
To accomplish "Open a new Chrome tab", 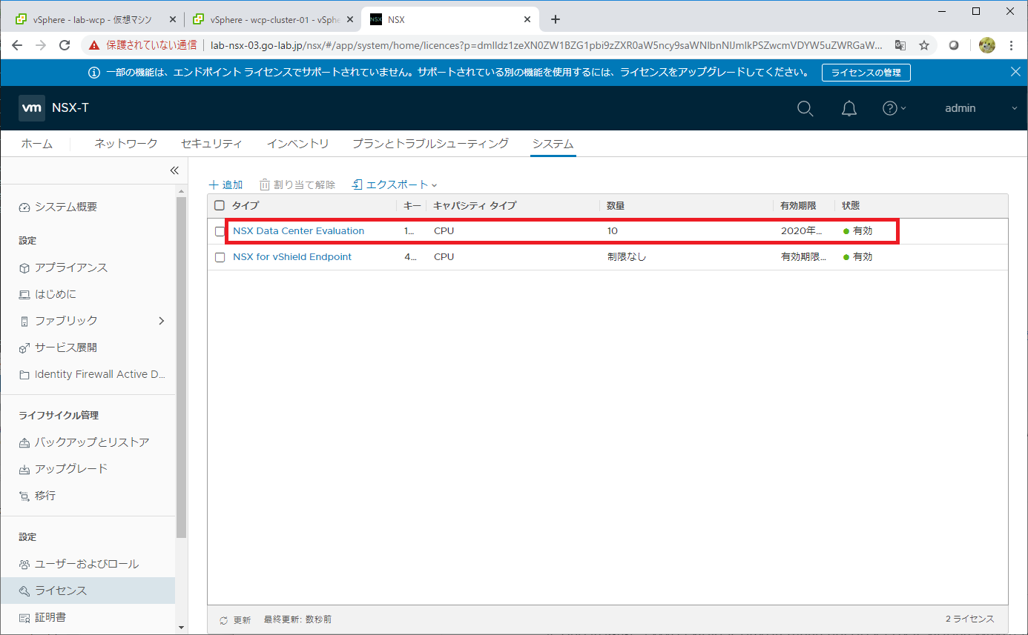I will pyautogui.click(x=556, y=19).
